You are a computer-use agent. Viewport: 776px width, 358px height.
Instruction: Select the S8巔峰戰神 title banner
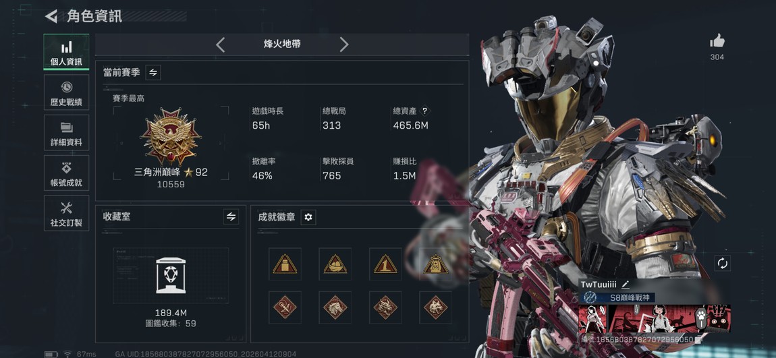tap(617, 297)
